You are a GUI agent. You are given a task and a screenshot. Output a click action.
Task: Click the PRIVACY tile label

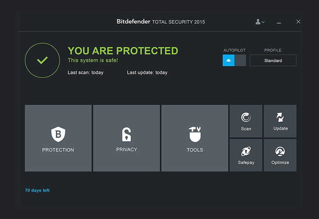pos(127,150)
